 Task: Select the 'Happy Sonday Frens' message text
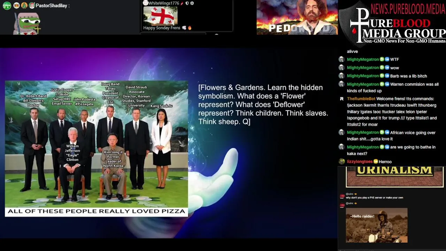click(162, 28)
